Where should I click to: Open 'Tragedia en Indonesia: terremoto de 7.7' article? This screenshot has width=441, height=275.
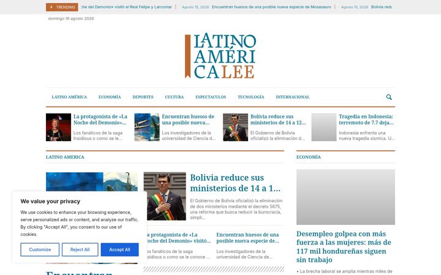(366, 120)
